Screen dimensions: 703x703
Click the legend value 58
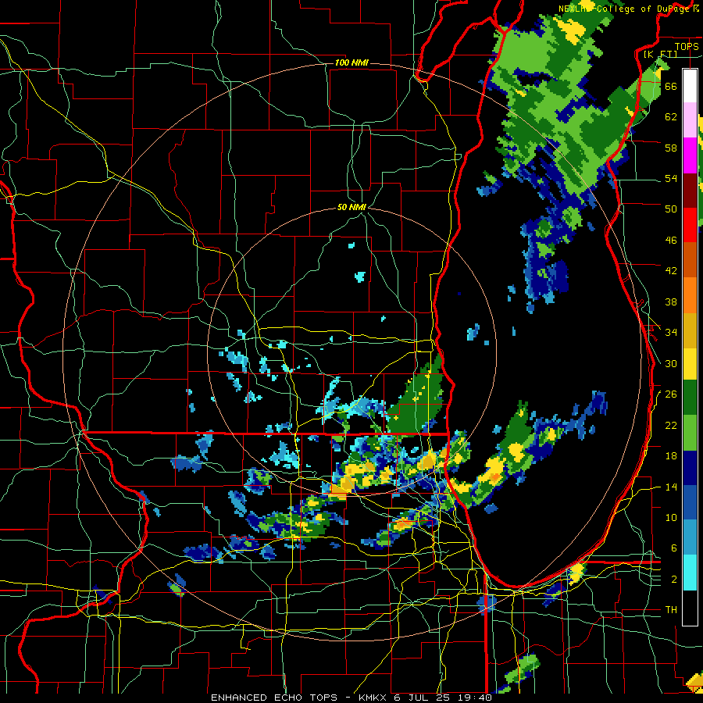tap(671, 148)
